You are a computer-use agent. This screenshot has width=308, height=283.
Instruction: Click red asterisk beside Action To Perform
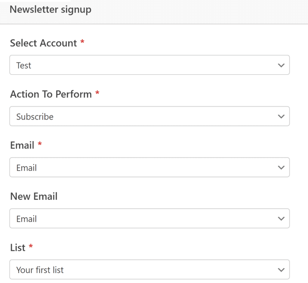coord(97,93)
